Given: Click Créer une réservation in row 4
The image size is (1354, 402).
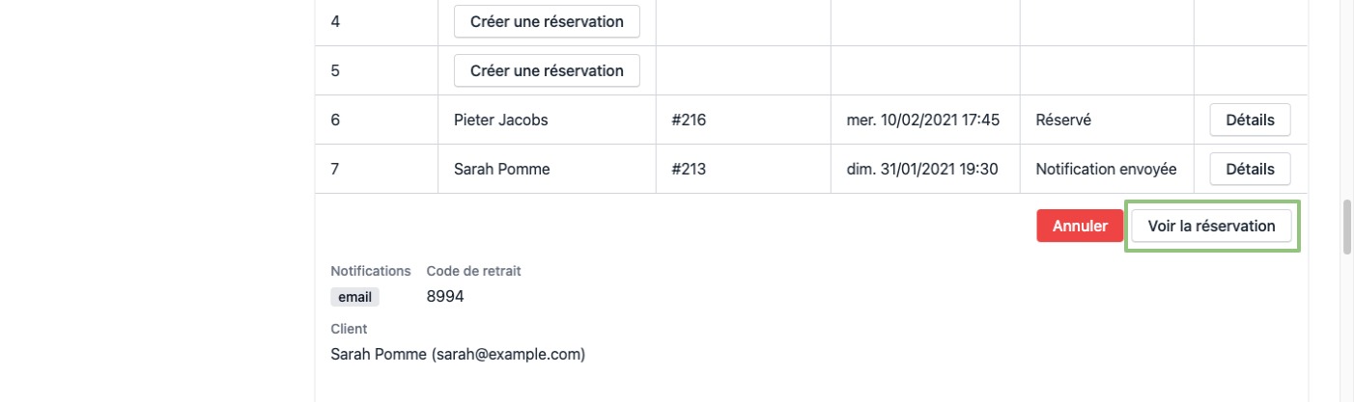Looking at the screenshot, I should point(547,21).
